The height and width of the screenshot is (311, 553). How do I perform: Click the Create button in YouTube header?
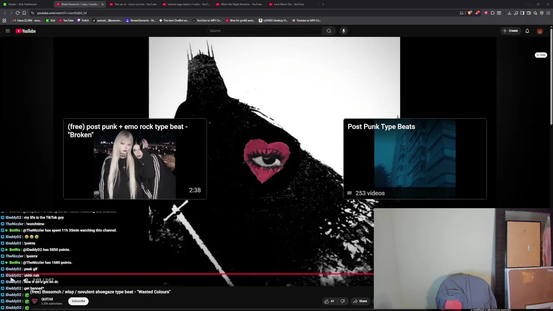(x=510, y=31)
